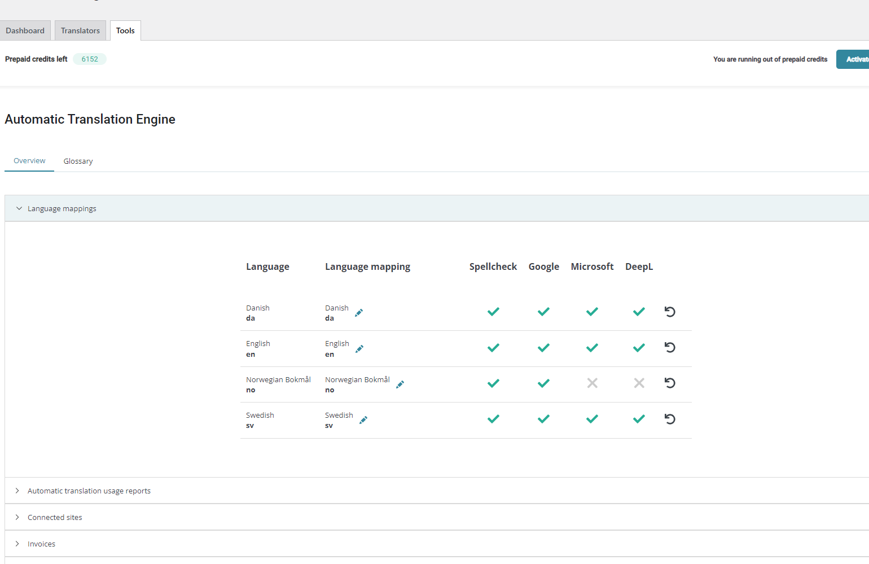Click the Swedish mapping edit pencil
The image size is (869, 564).
[363, 420]
